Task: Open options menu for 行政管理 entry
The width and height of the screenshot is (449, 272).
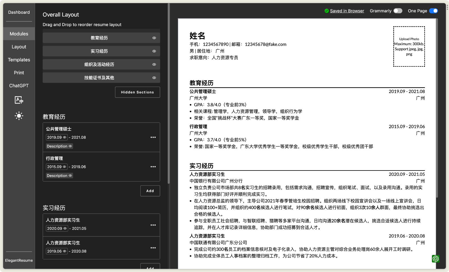Action: (153, 167)
